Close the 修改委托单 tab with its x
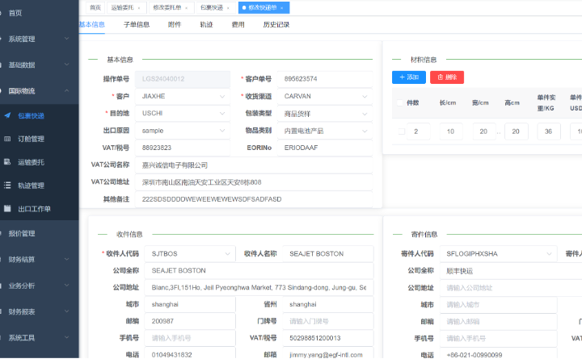Viewport: 582px width, 363px height. point(187,8)
